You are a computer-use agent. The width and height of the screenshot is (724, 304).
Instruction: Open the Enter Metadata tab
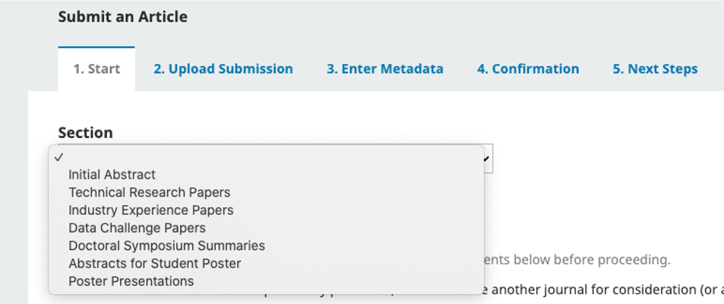click(385, 69)
